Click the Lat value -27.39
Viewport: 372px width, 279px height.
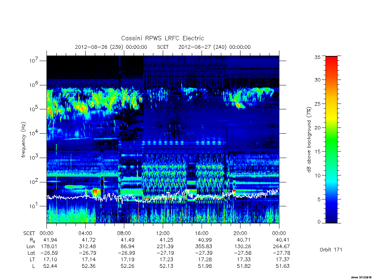(x=204, y=253)
